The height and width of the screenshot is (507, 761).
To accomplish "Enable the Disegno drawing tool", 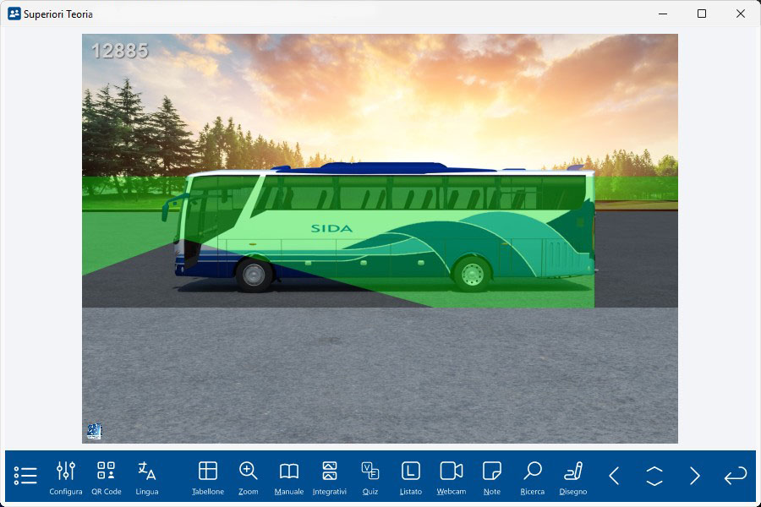I will 573,477.
